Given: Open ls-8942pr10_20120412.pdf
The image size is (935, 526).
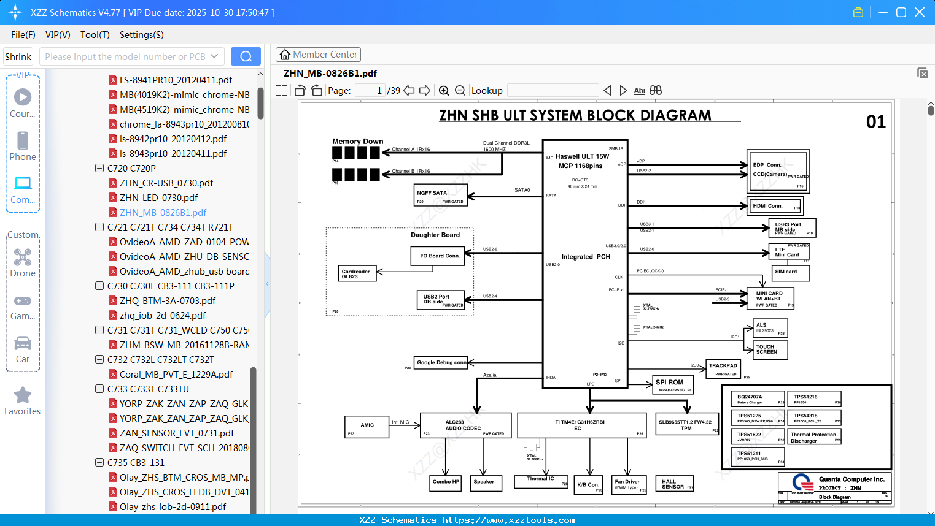Looking at the screenshot, I should pos(173,139).
